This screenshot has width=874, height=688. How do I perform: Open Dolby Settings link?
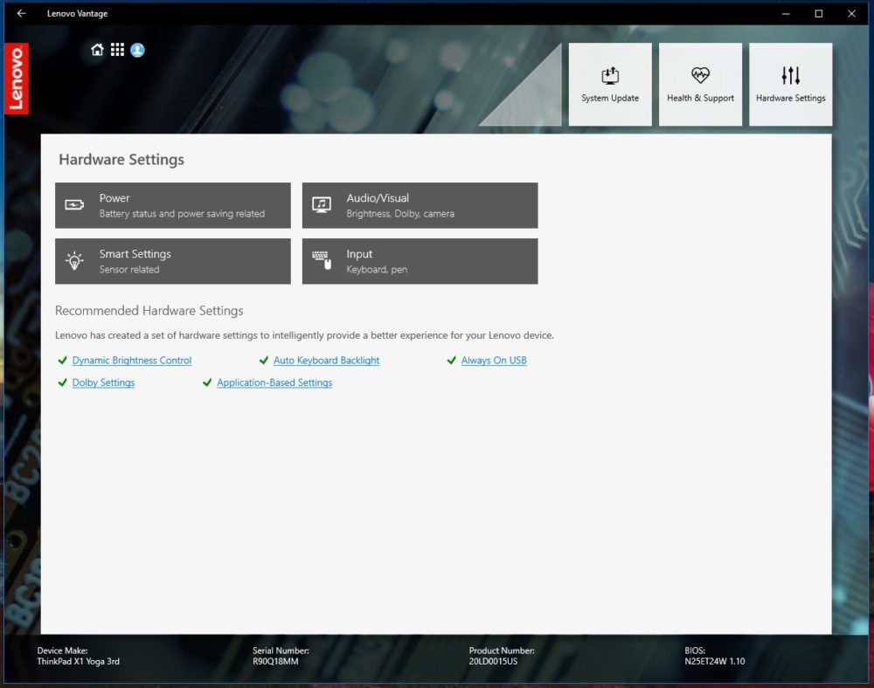(104, 382)
